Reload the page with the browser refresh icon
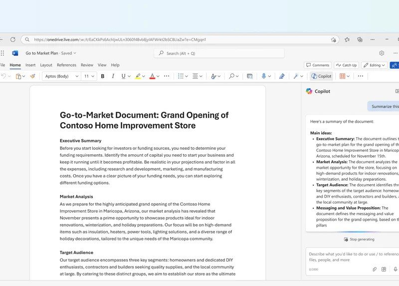Image resolution: width=399 pixels, height=286 pixels. pyautogui.click(x=13, y=39)
